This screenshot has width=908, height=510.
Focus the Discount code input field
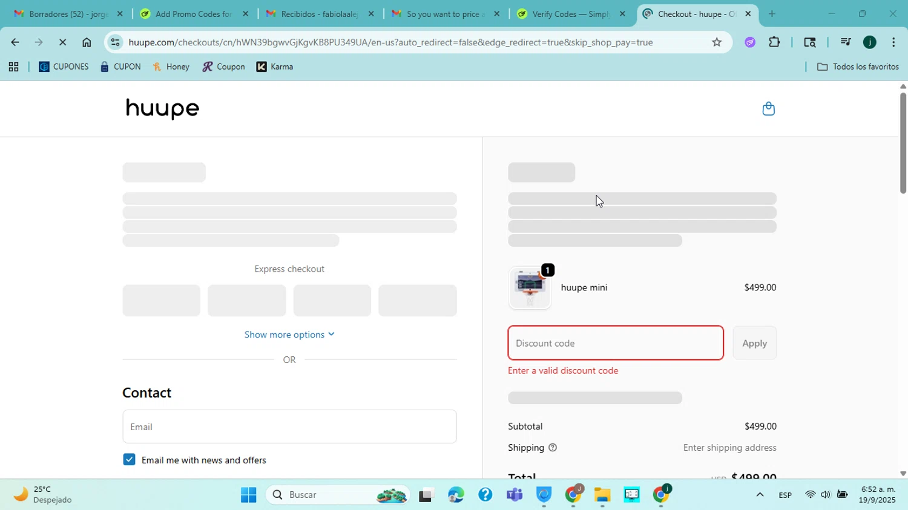tap(616, 343)
